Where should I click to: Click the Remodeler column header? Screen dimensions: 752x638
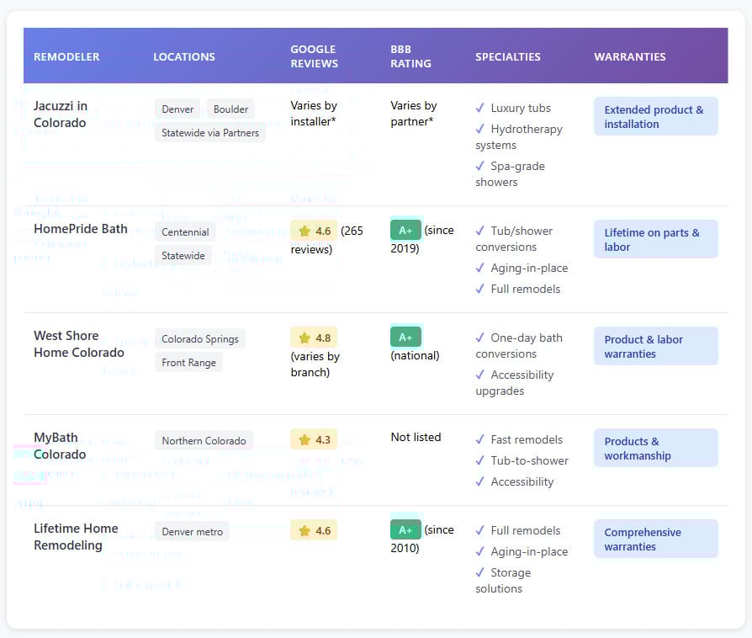pos(66,56)
